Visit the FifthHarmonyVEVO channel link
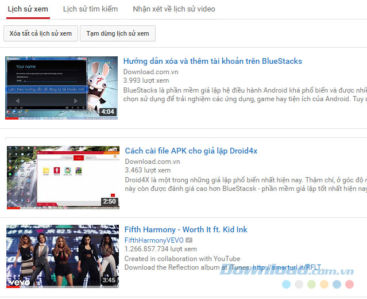The image size is (367, 299). [154, 240]
